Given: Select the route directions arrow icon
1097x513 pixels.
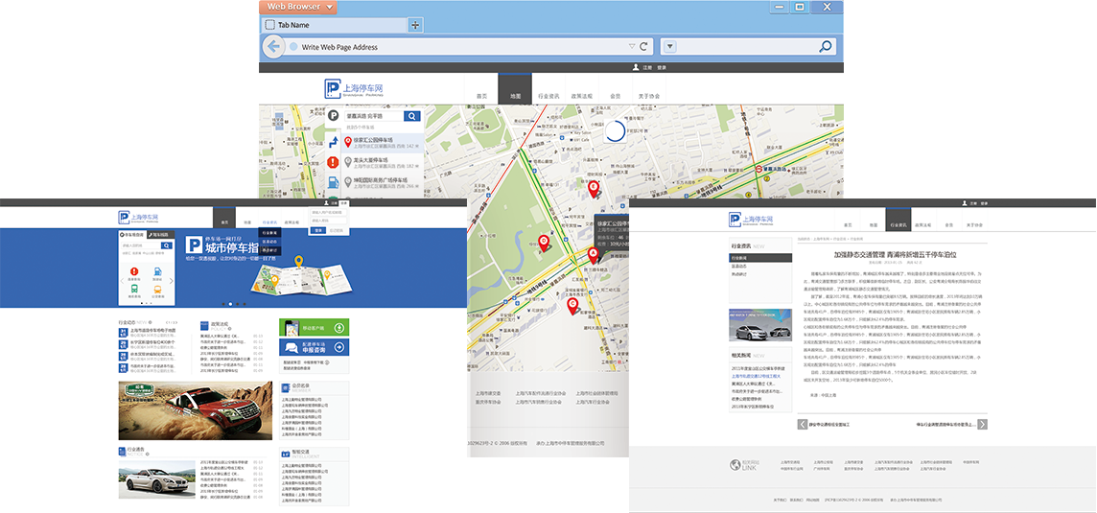Looking at the screenshot, I should 333,142.
